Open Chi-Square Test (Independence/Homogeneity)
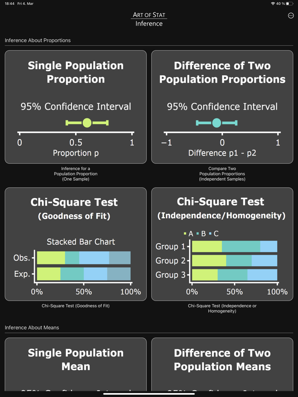This screenshot has height=397, width=298. click(x=222, y=244)
